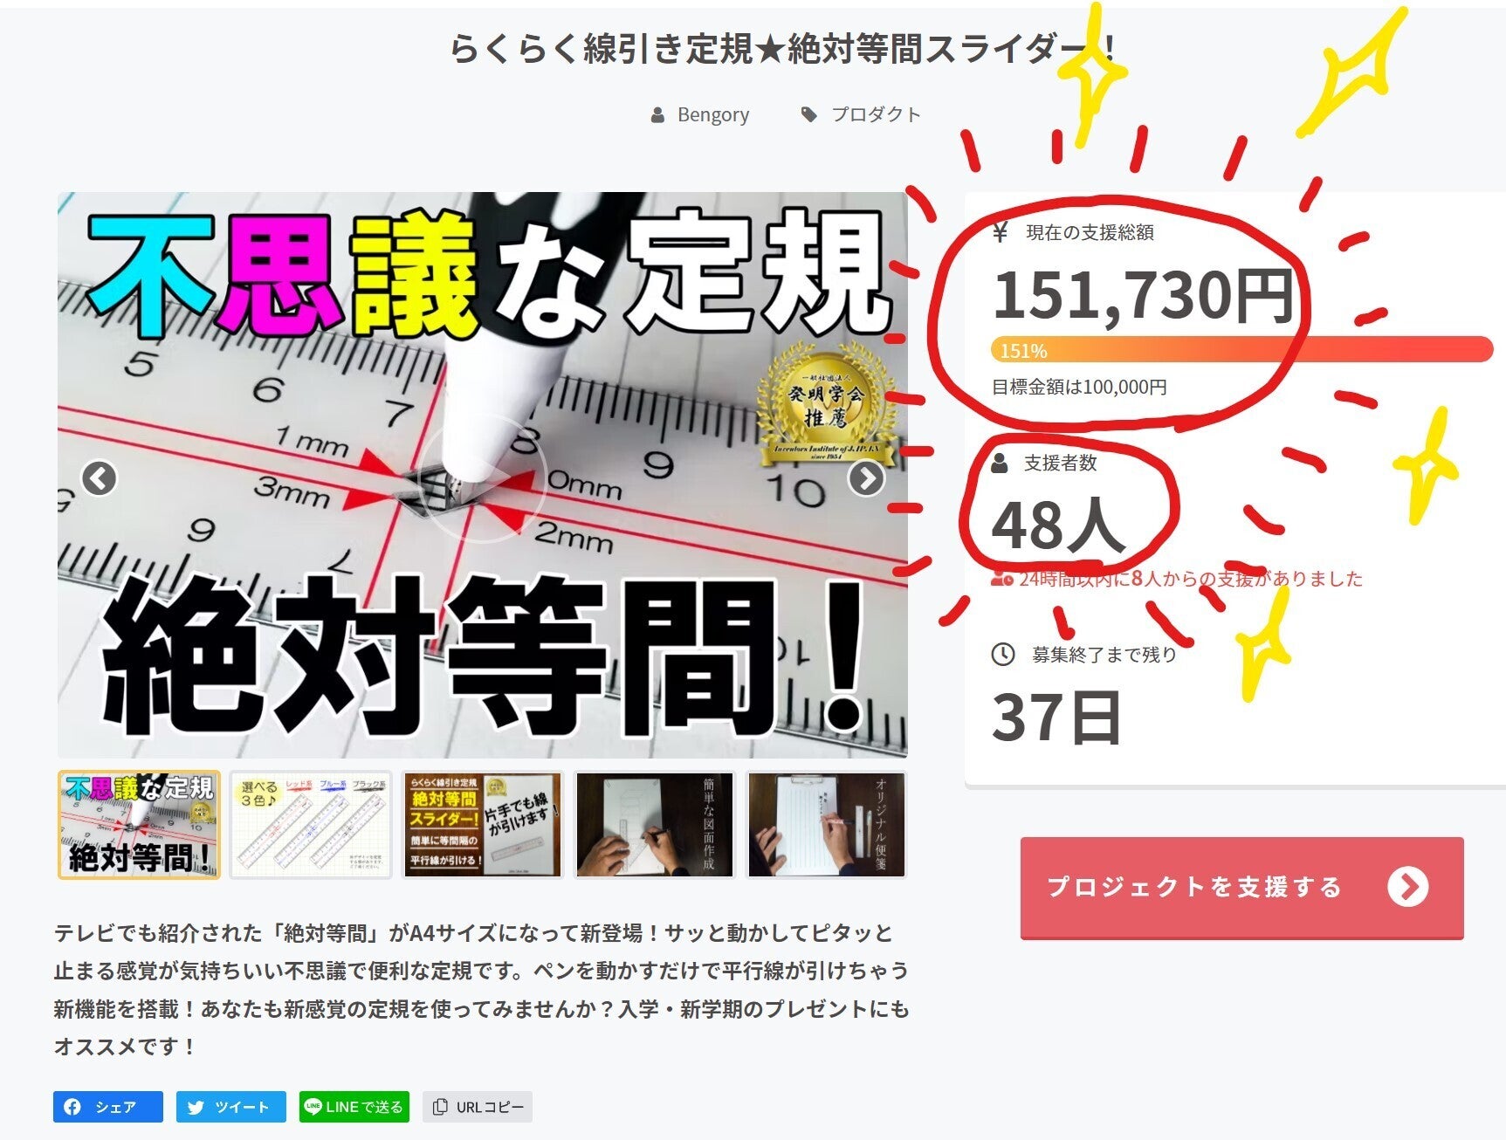Click the circled arrow on support button

pos(1407,887)
